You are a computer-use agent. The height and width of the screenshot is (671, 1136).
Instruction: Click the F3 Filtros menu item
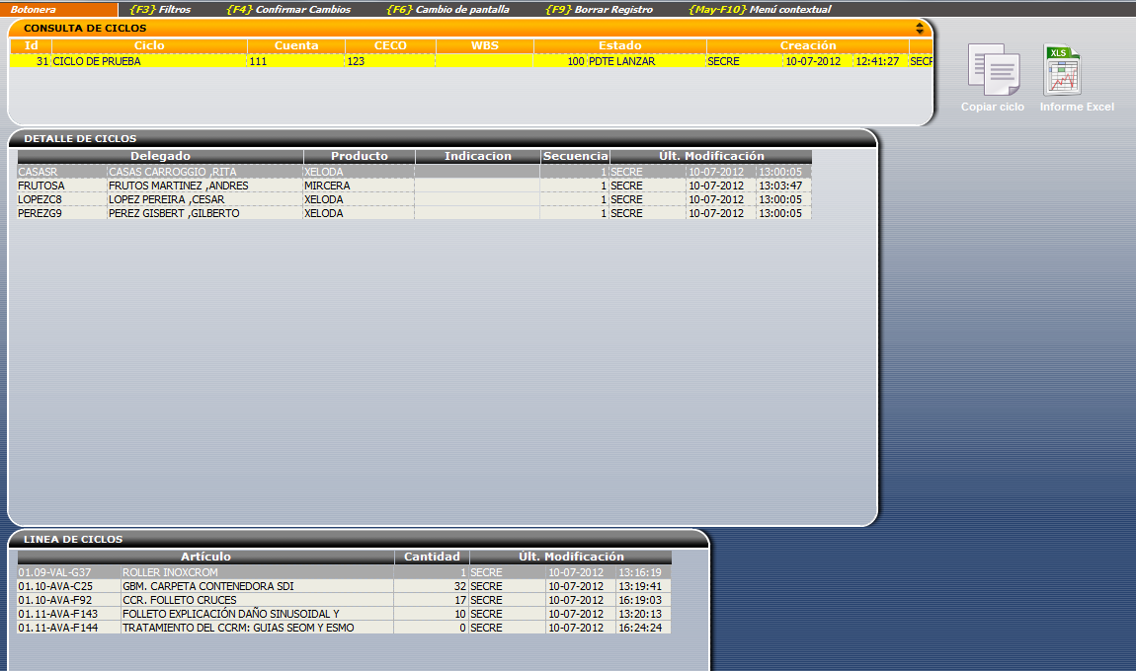[160, 9]
